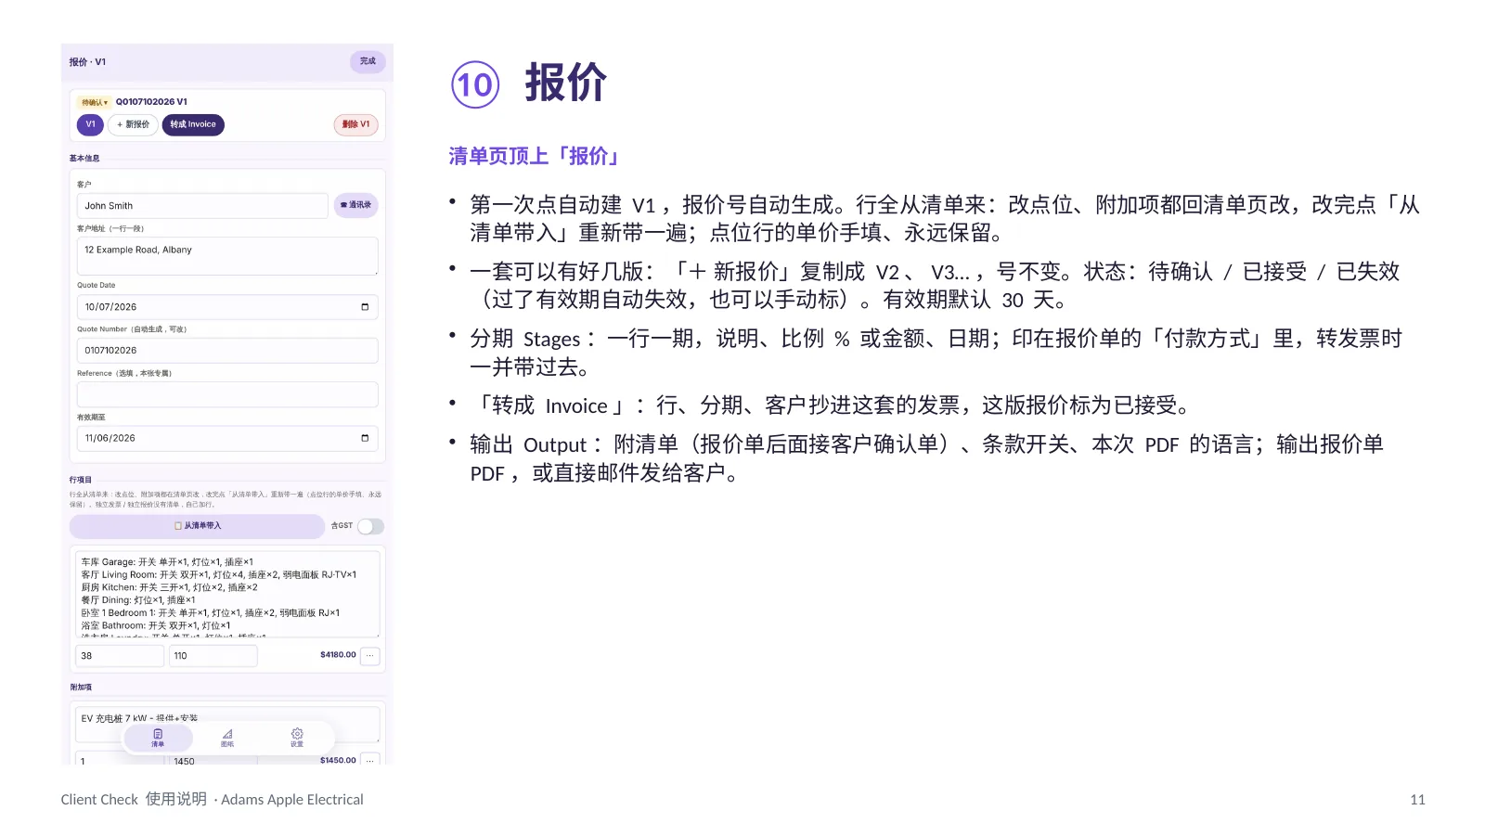The image size is (1485, 836).
Task: Focus the 客户 field showing John Smith
Action: pyautogui.click(x=202, y=206)
